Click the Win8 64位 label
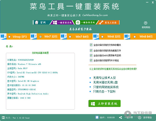The width and height of the screenshot is (156, 121). pos(146,37)
